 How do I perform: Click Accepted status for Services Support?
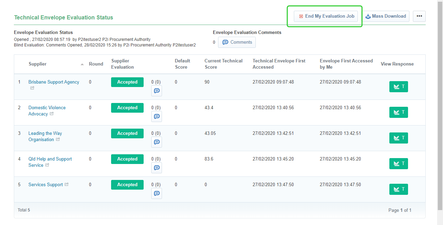127,185
